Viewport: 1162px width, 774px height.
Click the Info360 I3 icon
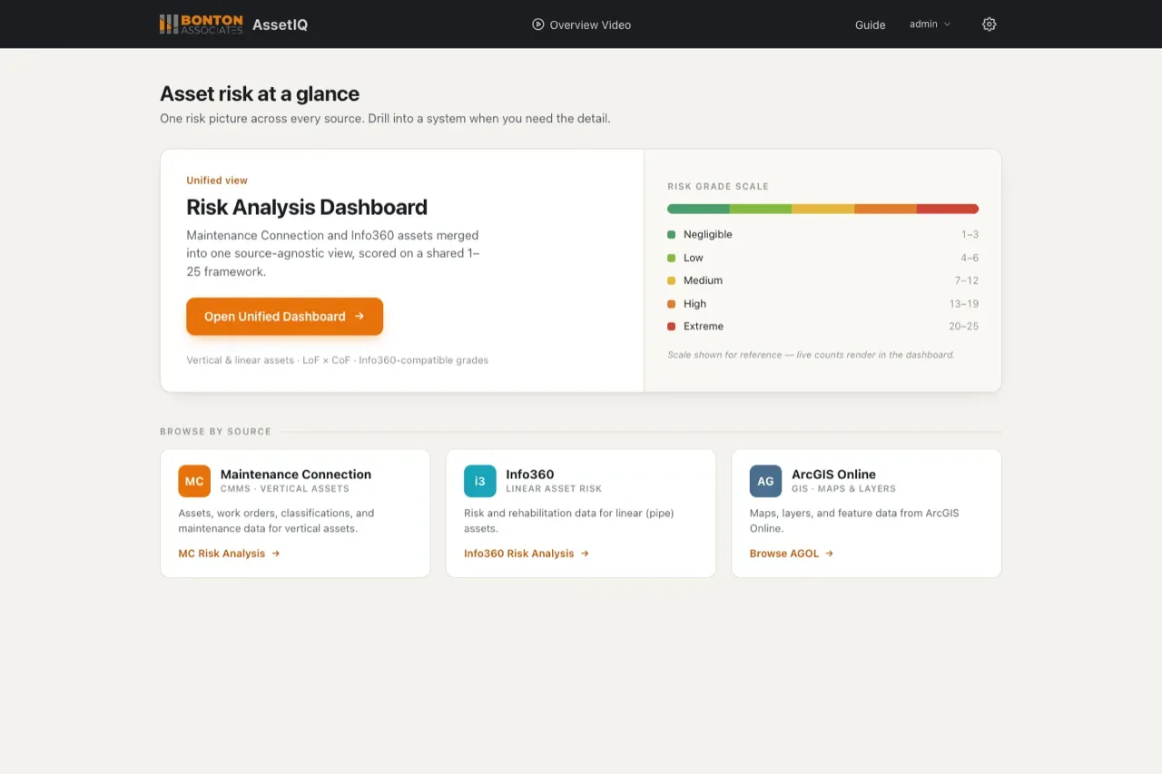point(480,481)
